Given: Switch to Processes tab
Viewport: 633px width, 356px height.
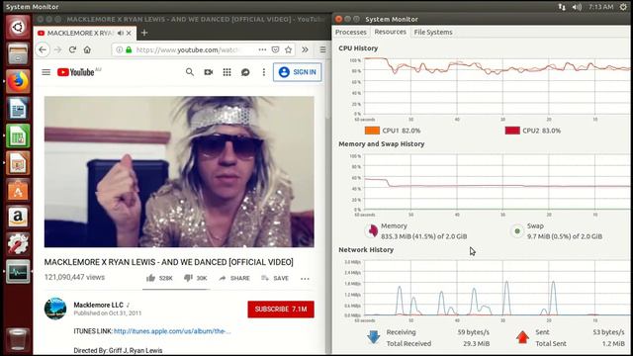Looking at the screenshot, I should coord(351,32).
